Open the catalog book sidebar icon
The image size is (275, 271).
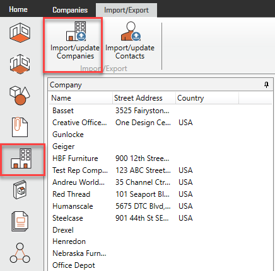coord(20,190)
